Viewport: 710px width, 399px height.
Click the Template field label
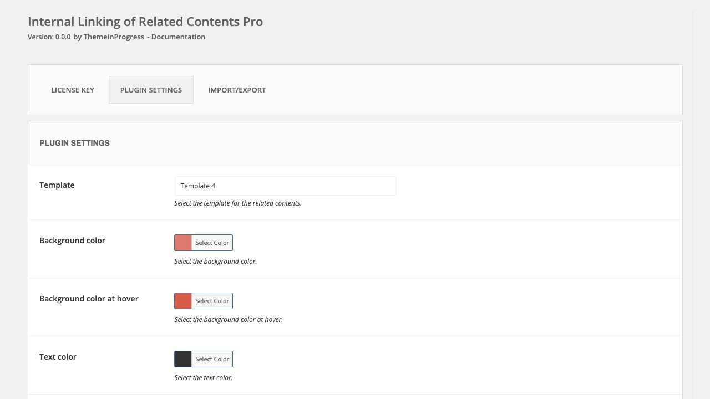(x=57, y=185)
